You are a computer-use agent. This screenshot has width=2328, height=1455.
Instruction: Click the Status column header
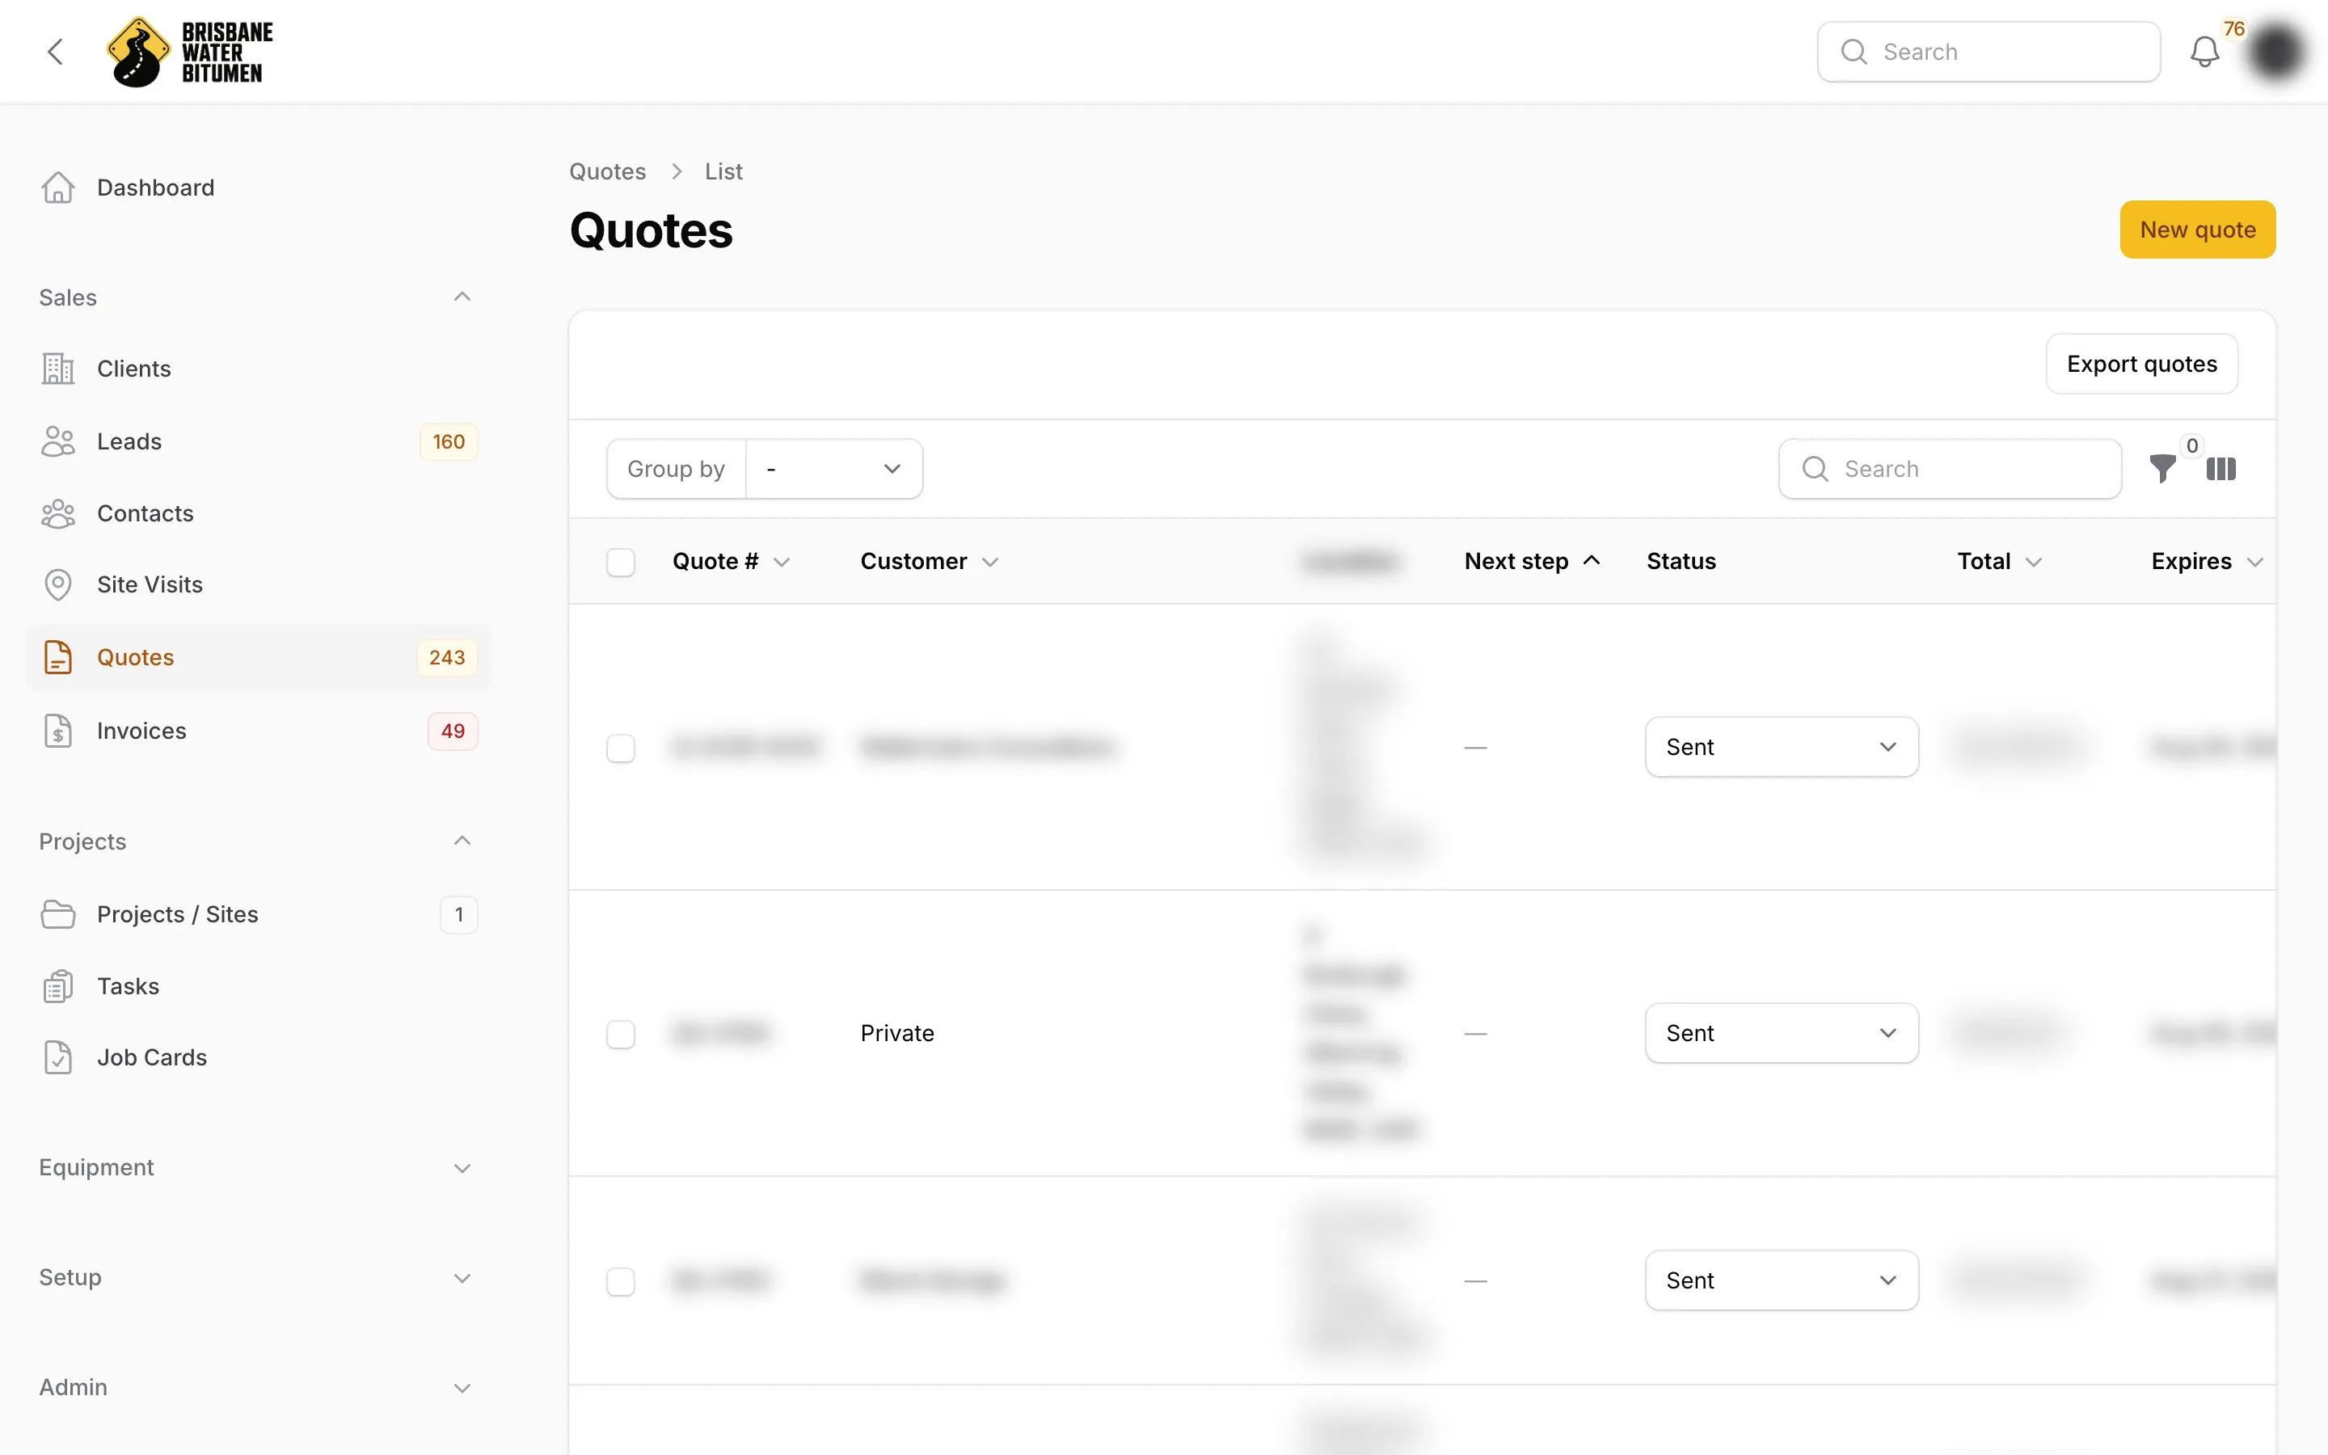point(1681,561)
